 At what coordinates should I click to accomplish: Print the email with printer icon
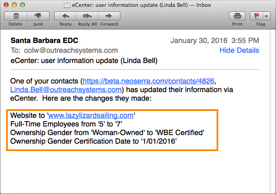click(x=237, y=16)
